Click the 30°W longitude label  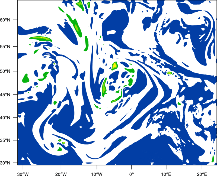(23, 174)
